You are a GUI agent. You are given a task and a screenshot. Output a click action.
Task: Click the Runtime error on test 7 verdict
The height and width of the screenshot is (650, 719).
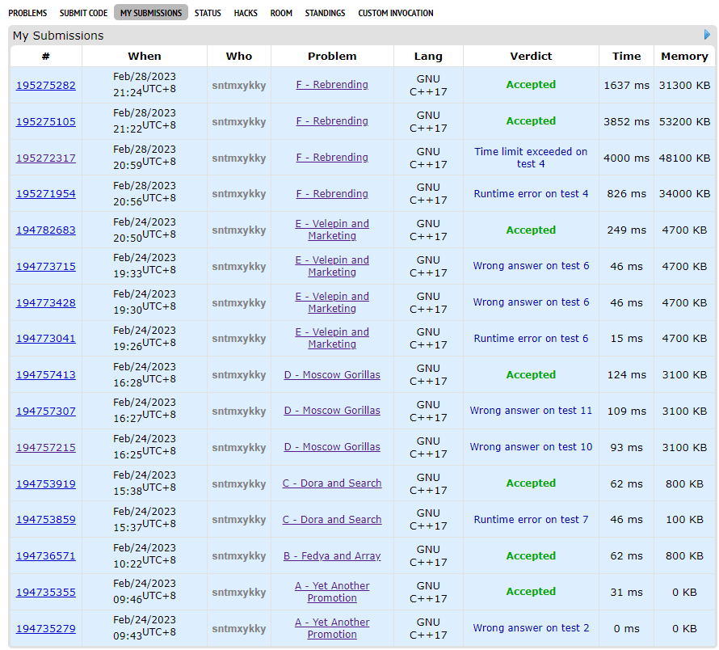[x=531, y=520]
